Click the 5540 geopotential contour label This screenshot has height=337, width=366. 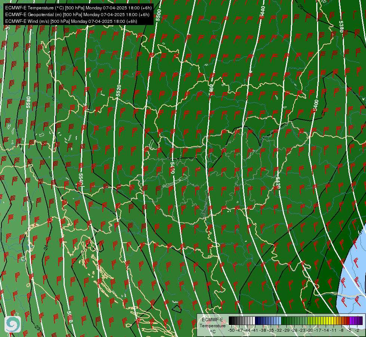pos(80,180)
